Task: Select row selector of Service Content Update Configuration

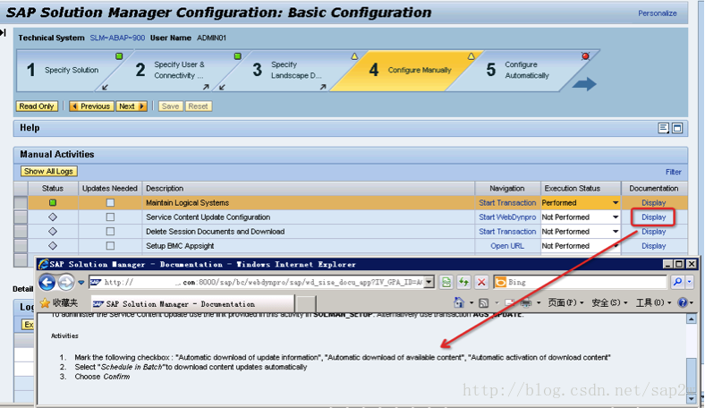Action: [x=21, y=217]
